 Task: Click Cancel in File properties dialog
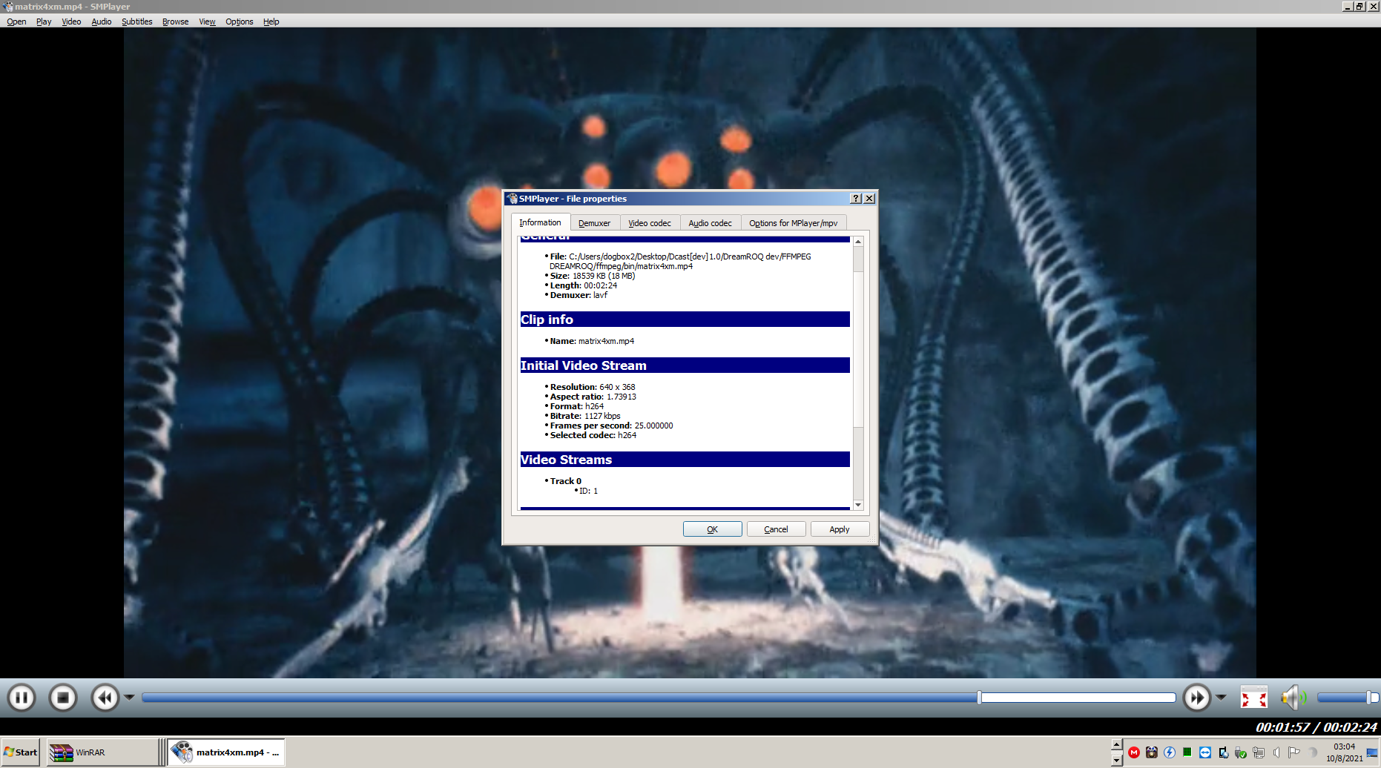click(776, 529)
